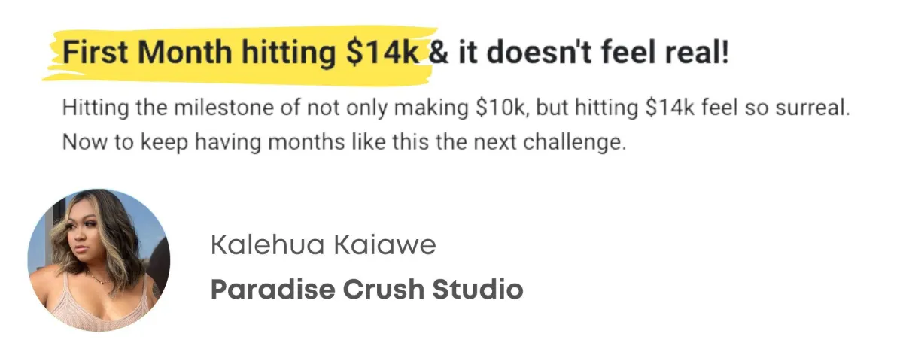
Task: Open the Paradise Crush Studio link
Action: tap(366, 289)
